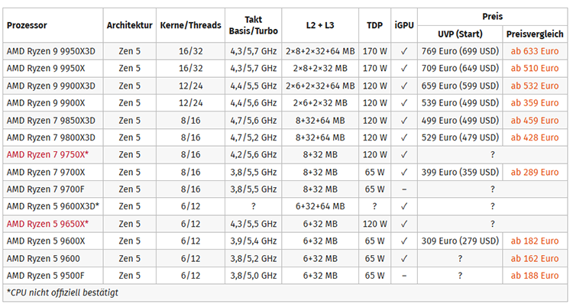Viewport: 573px width, 307px height.
Task: Click the 'AMD Ryzen 7 9800X3D' processor name cell
Action: click(x=51, y=137)
